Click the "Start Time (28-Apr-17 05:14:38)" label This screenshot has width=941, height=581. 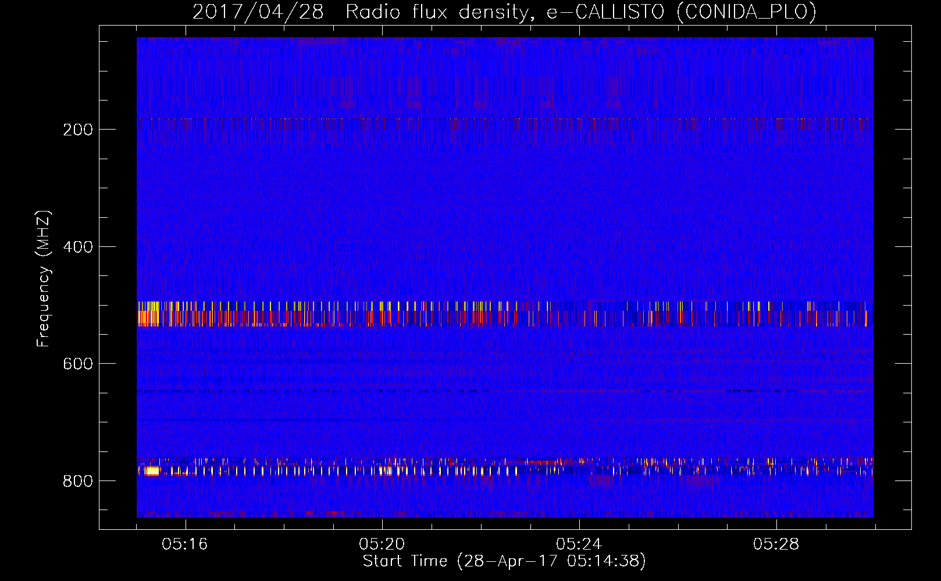(504, 561)
